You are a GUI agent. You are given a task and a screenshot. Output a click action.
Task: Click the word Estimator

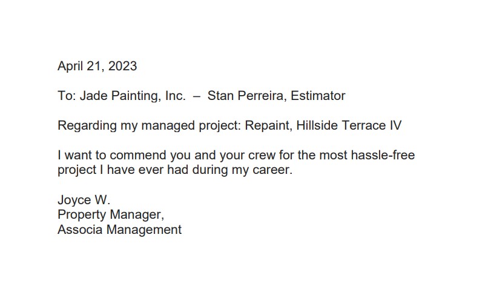click(x=318, y=96)
